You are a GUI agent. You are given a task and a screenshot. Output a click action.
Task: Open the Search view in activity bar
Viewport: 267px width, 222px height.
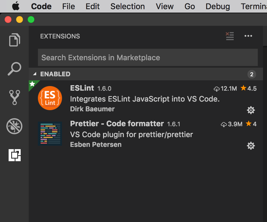(x=14, y=69)
